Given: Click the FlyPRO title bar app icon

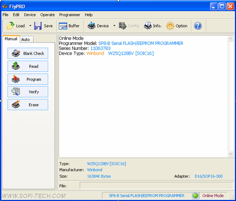Looking at the screenshot, I should (5, 6).
